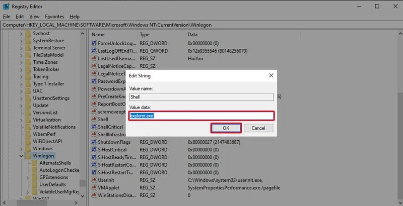Image resolution: width=403 pixels, height=206 pixels.
Task: Click the Value data input field
Action: click(201, 116)
